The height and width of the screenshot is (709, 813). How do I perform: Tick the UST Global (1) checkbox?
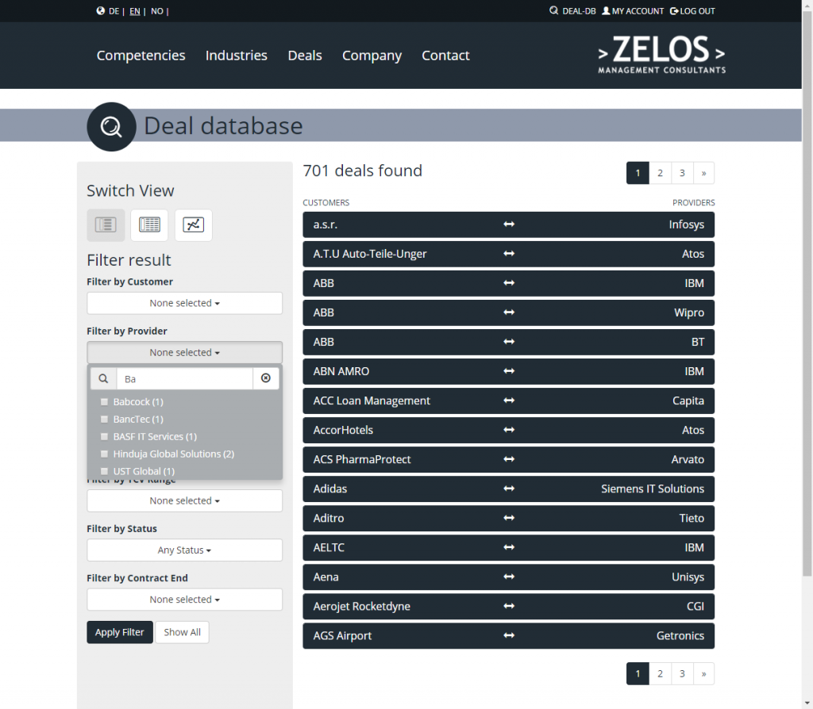click(104, 471)
